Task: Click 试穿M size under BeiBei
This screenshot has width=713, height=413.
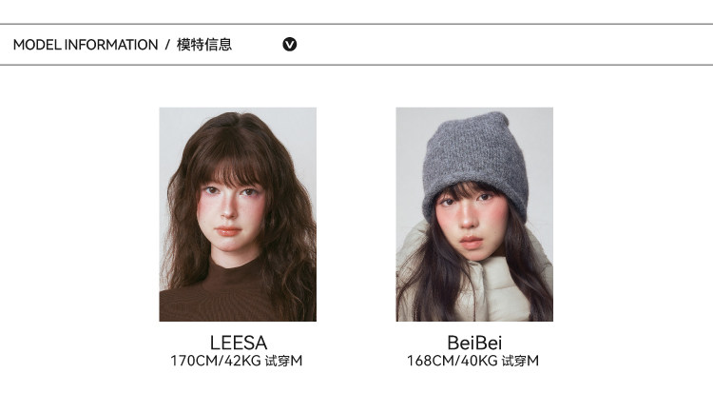Action: (x=520, y=361)
